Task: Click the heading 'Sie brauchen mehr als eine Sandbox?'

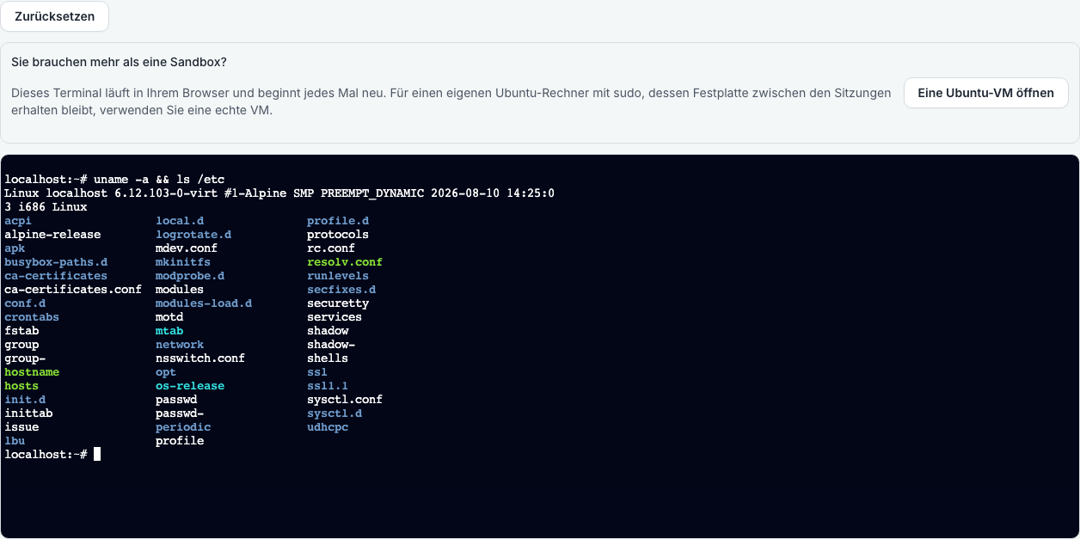Action: click(119, 62)
